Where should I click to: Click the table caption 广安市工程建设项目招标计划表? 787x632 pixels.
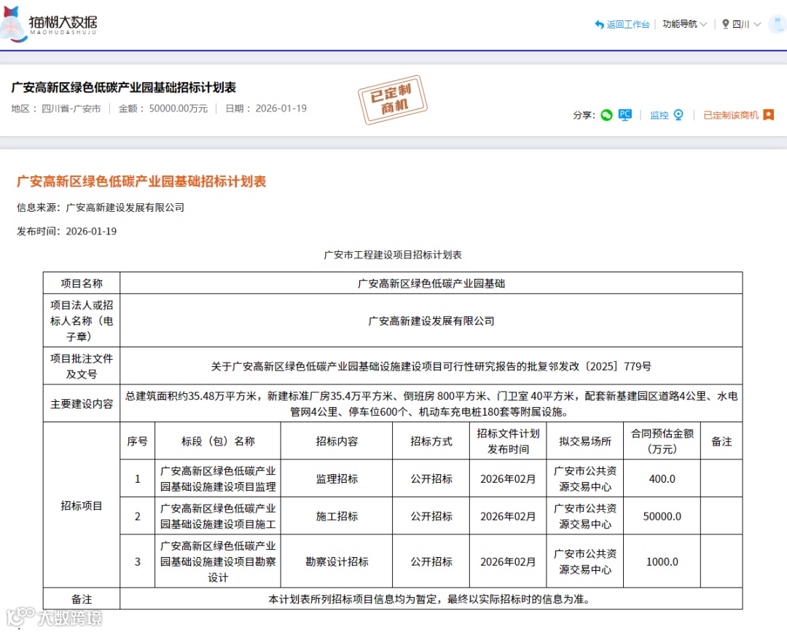(x=393, y=255)
